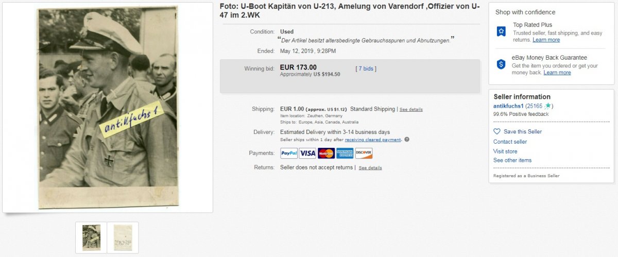This screenshot has width=618, height=257.
Task: Click the Money Back Guarantee shield icon
Action: tap(501, 64)
